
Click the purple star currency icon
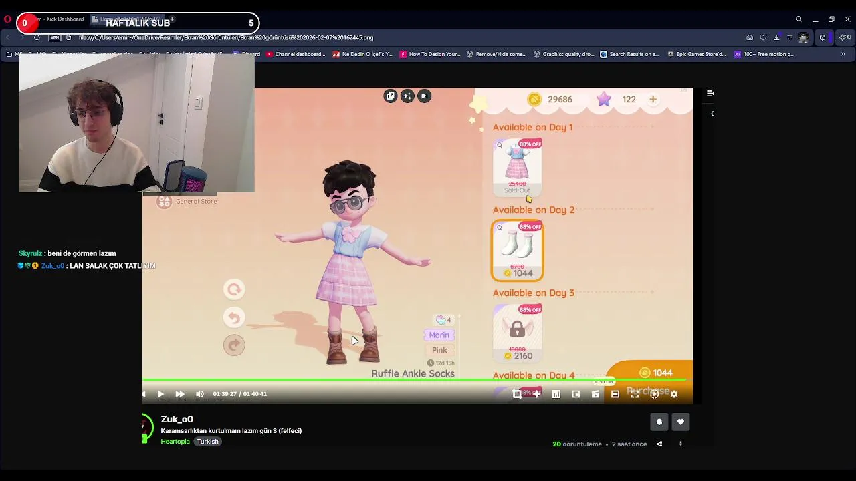(604, 99)
